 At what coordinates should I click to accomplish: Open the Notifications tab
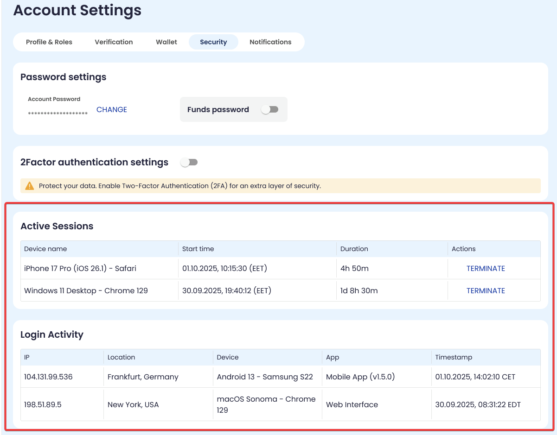(270, 42)
